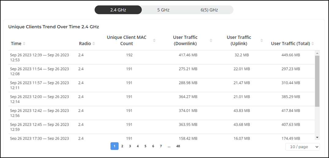This screenshot has height=158, width=329.
Task: Click scrollbar down arrow in table
Action: pos(317,137)
